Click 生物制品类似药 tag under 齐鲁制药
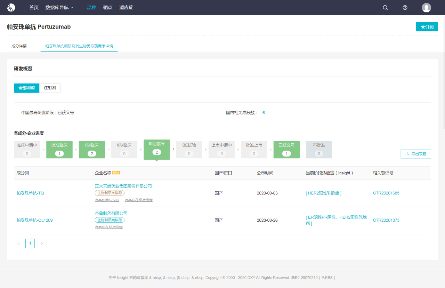Screen dimensions: 445x288 click(110, 220)
